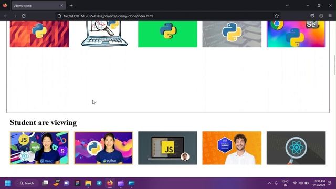The height and width of the screenshot is (189, 336).
Task: Open the purple Python instructor course thumbnail
Action: 103,148
